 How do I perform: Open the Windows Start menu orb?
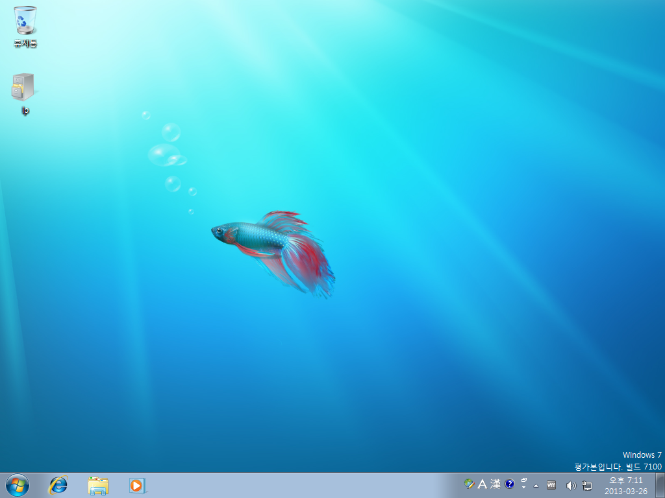[18, 485]
